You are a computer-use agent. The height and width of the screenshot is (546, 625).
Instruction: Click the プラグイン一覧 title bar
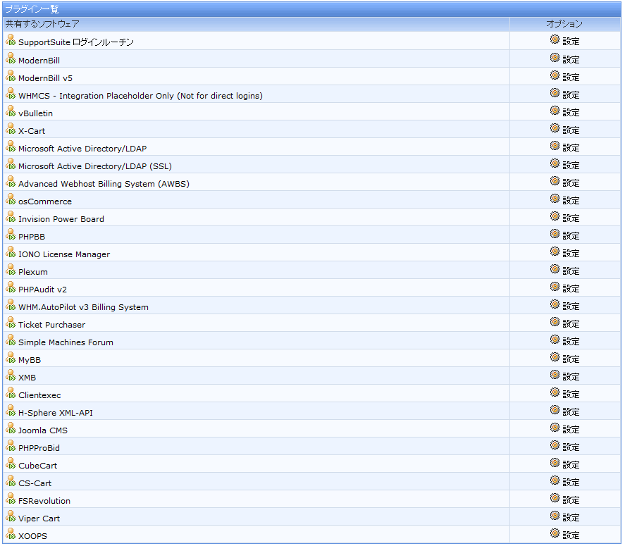coord(311,8)
